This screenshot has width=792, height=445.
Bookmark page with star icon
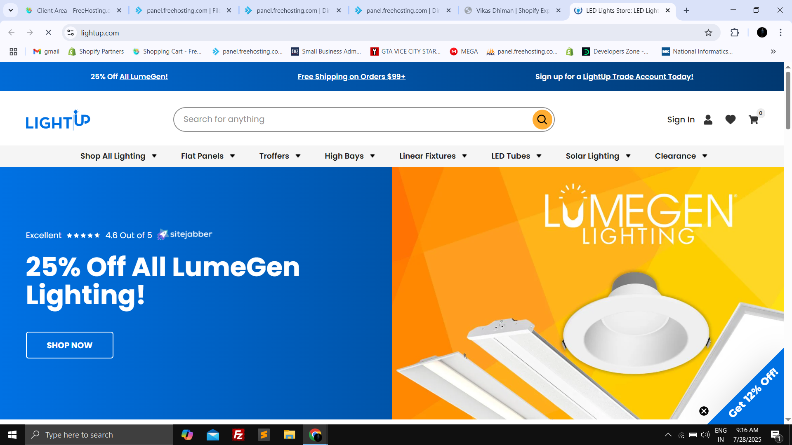[708, 33]
